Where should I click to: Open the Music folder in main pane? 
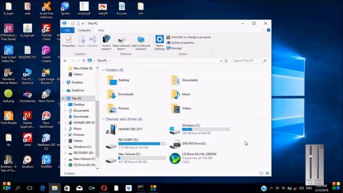point(181,94)
